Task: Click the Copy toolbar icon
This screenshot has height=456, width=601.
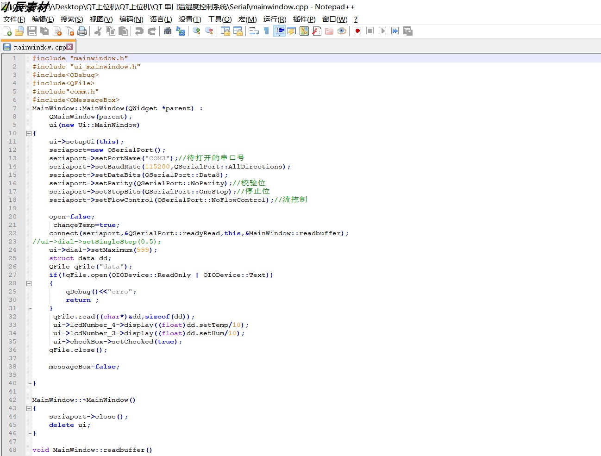Action: (x=111, y=31)
